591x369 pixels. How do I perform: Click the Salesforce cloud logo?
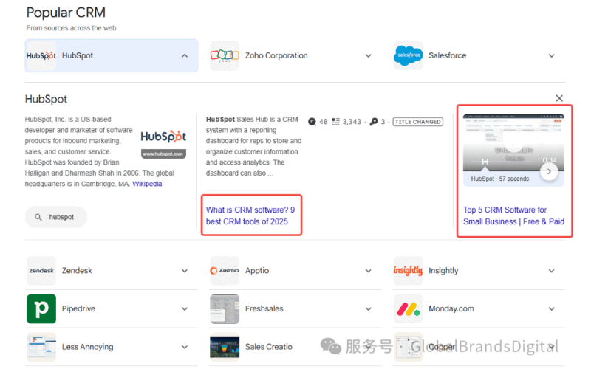coord(409,56)
